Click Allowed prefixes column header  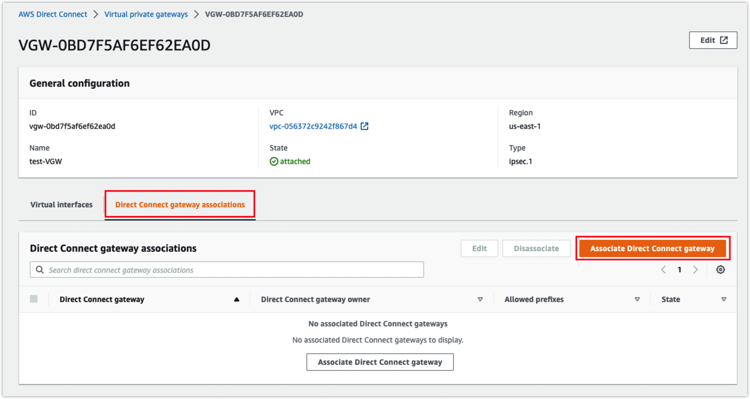(534, 299)
